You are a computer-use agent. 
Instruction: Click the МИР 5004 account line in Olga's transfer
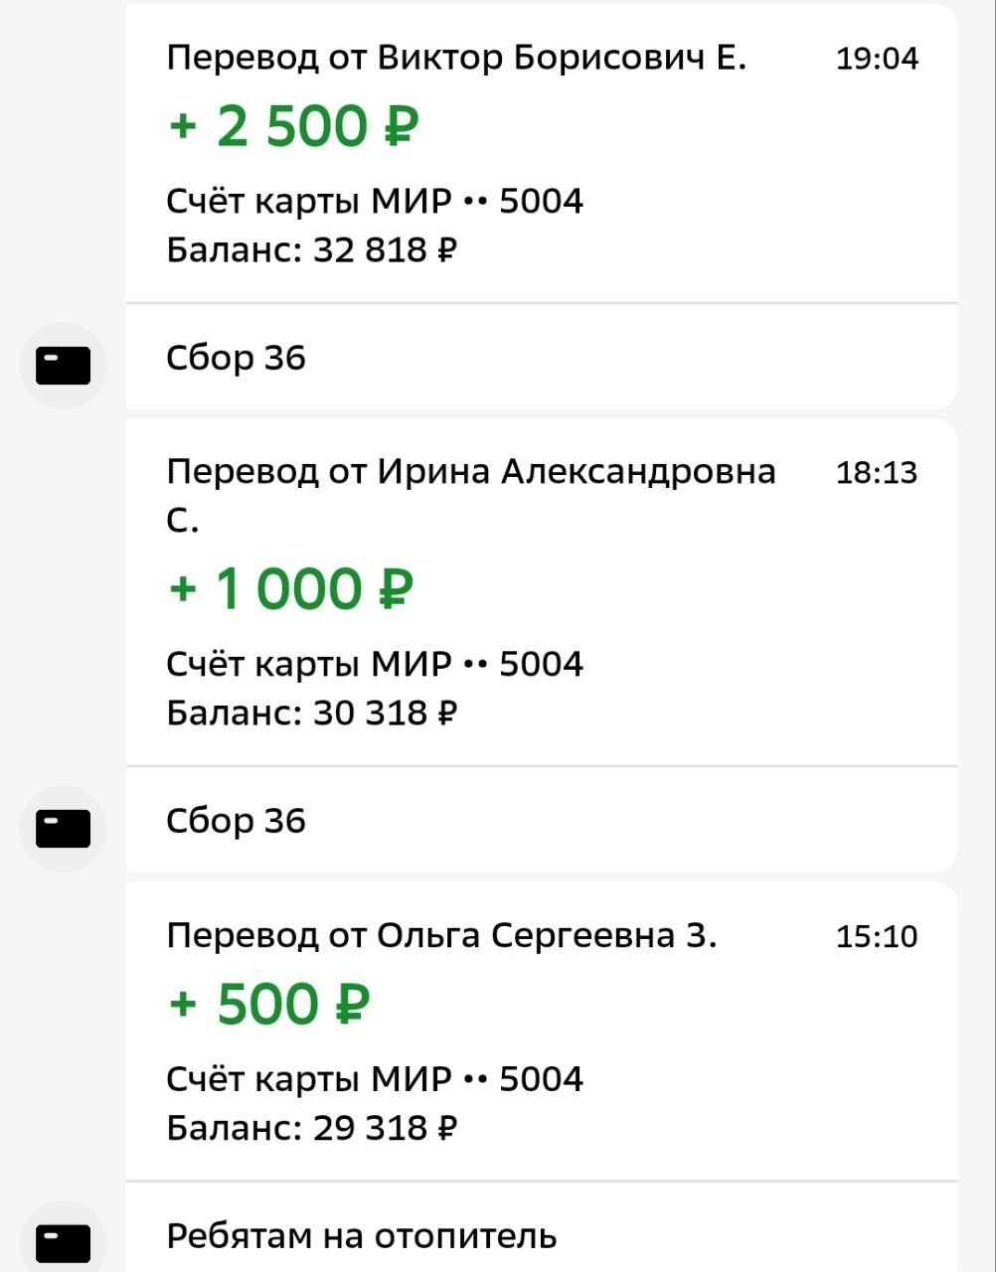[x=374, y=1078]
